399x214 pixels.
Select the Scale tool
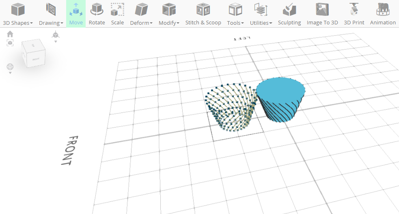pos(117,14)
